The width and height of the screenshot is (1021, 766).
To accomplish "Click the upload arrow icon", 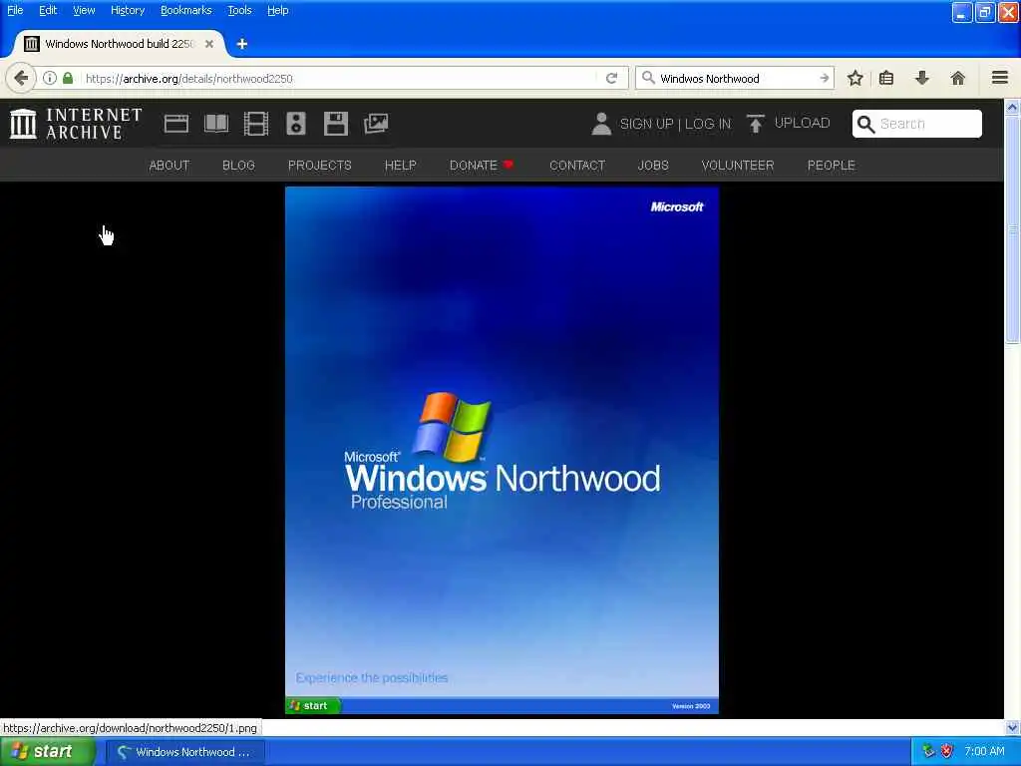I will point(756,123).
